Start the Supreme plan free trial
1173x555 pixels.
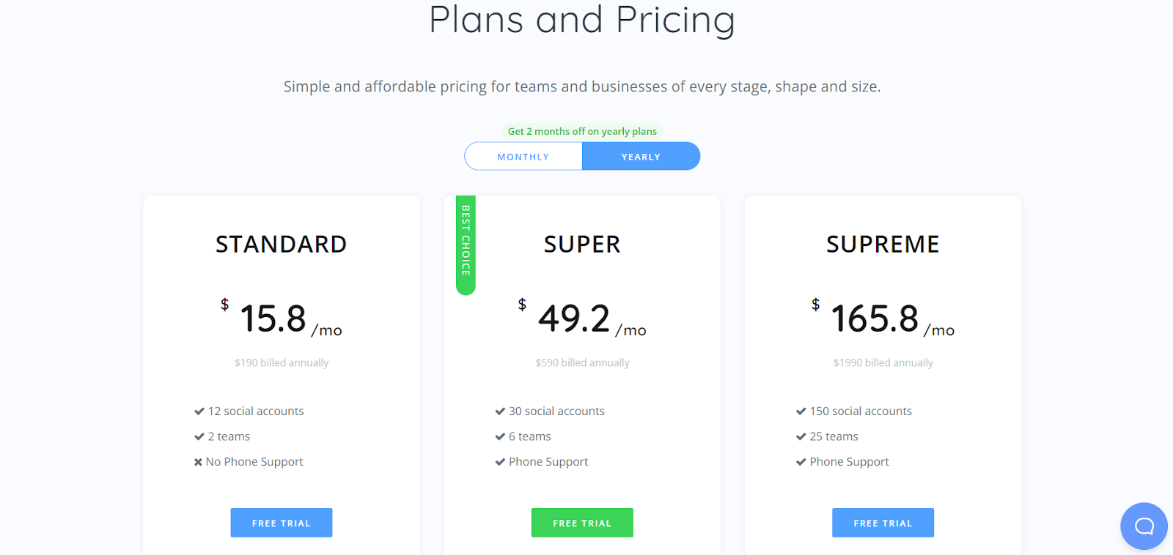click(883, 523)
